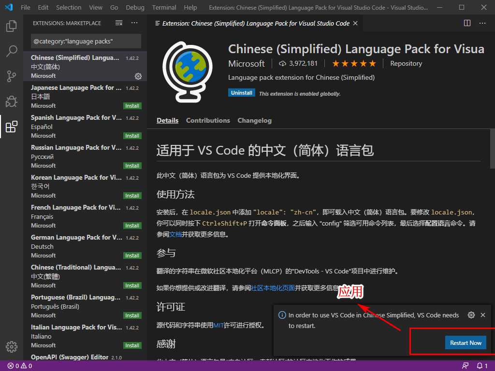Open the Debug view in activity bar
The width and height of the screenshot is (495, 371).
pos(12,101)
